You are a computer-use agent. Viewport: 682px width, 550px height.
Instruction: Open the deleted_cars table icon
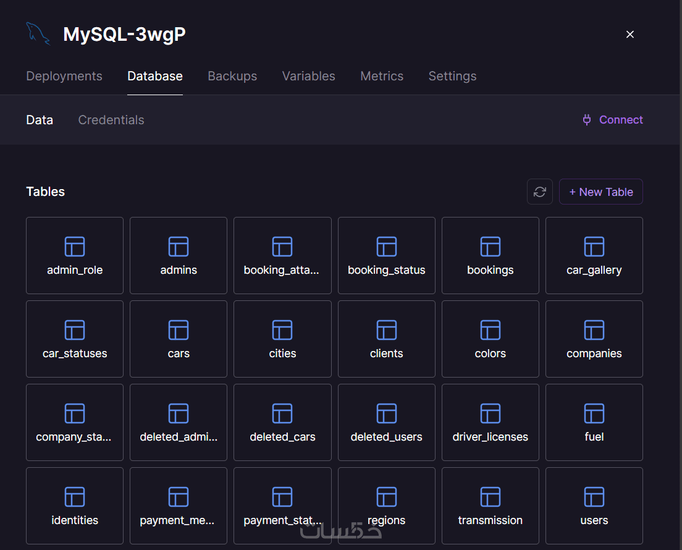282,414
